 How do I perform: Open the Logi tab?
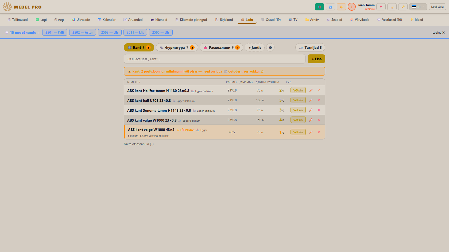[x=41, y=20]
